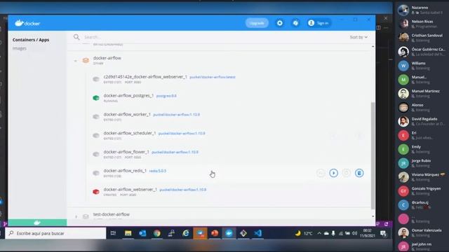Select participant David Regalado in call list
This screenshot has width=449, height=252.
point(422,121)
